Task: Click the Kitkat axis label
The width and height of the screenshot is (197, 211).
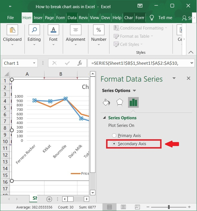Action: click(47, 149)
